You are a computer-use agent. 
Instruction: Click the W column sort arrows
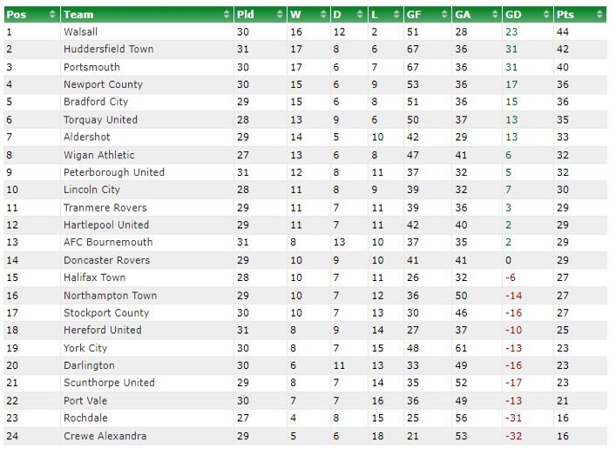pyautogui.click(x=323, y=15)
